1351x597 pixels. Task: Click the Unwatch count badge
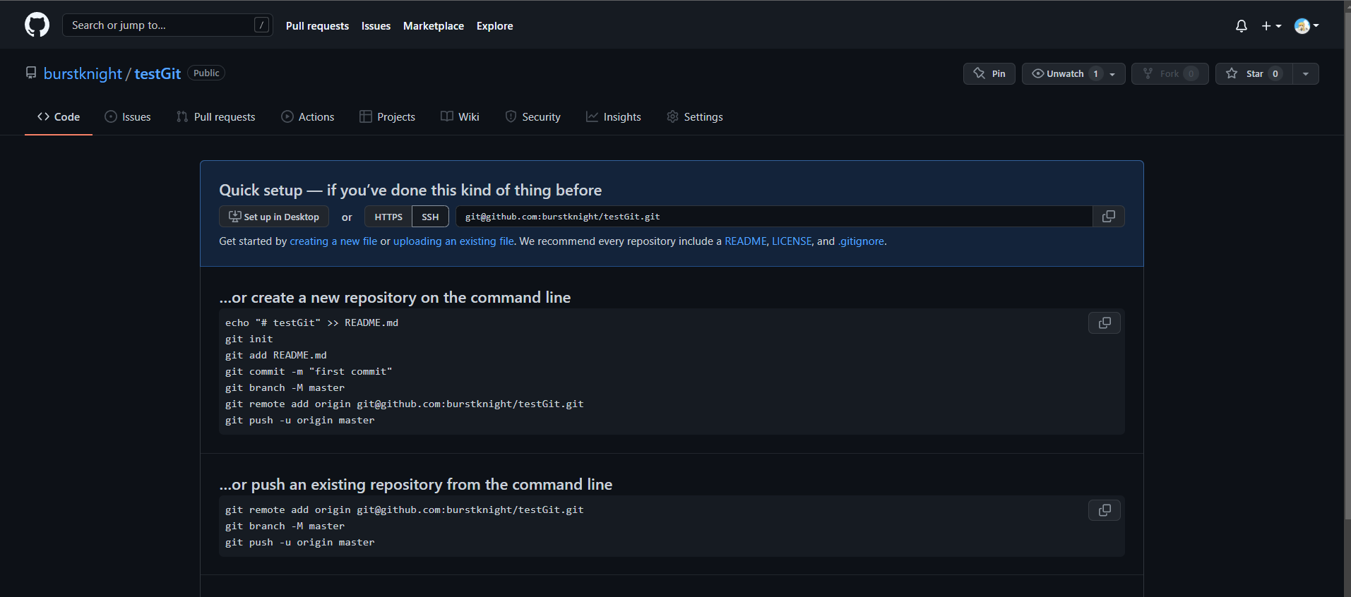(x=1095, y=74)
